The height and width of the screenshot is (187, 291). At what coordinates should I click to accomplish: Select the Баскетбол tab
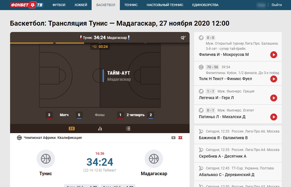pyautogui.click(x=106, y=5)
